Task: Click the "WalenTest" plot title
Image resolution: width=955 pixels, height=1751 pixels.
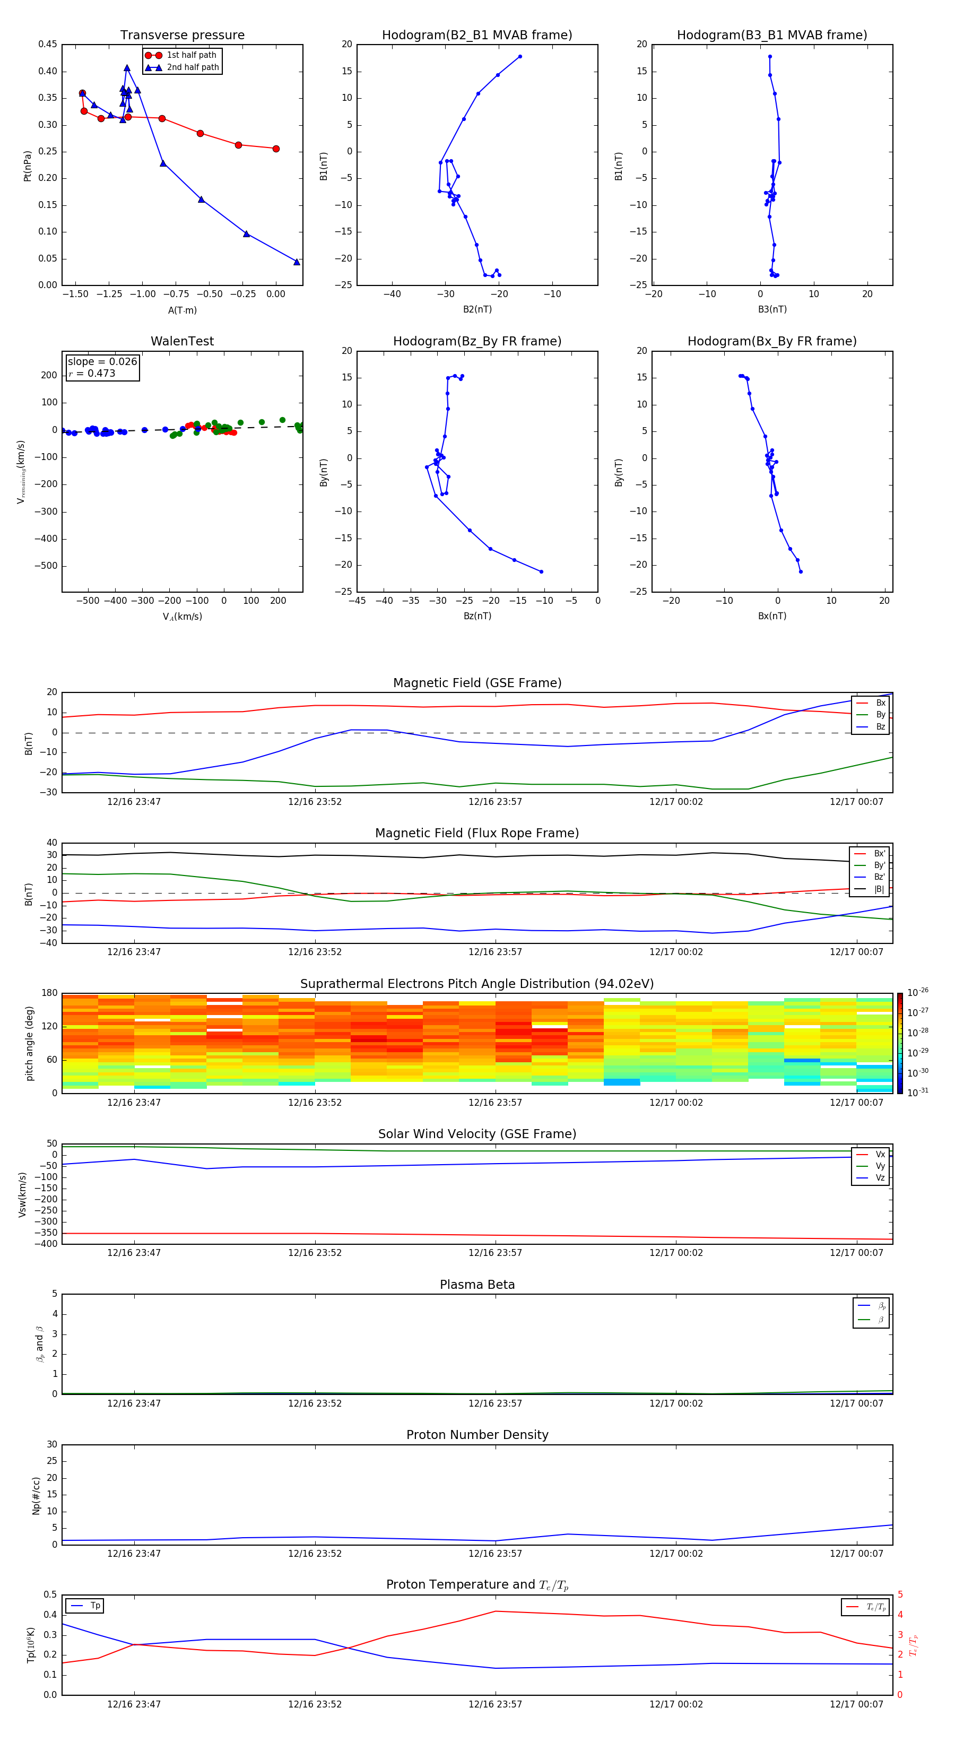Action: (x=182, y=341)
